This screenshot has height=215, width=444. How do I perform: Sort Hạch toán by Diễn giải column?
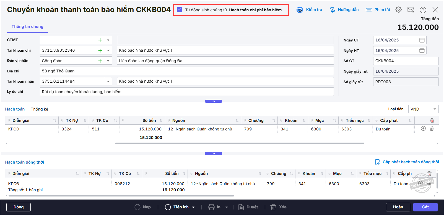click(54, 120)
